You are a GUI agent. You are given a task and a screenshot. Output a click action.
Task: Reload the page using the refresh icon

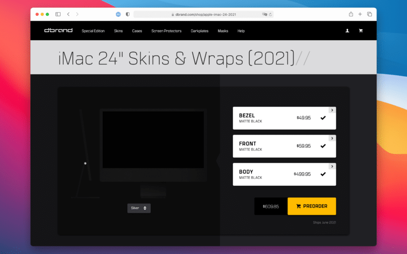point(270,15)
